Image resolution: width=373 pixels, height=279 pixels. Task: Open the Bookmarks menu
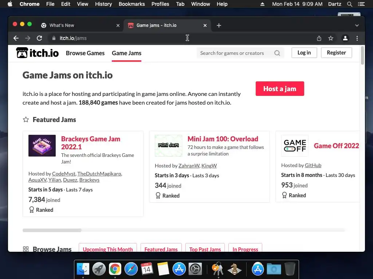132,4
